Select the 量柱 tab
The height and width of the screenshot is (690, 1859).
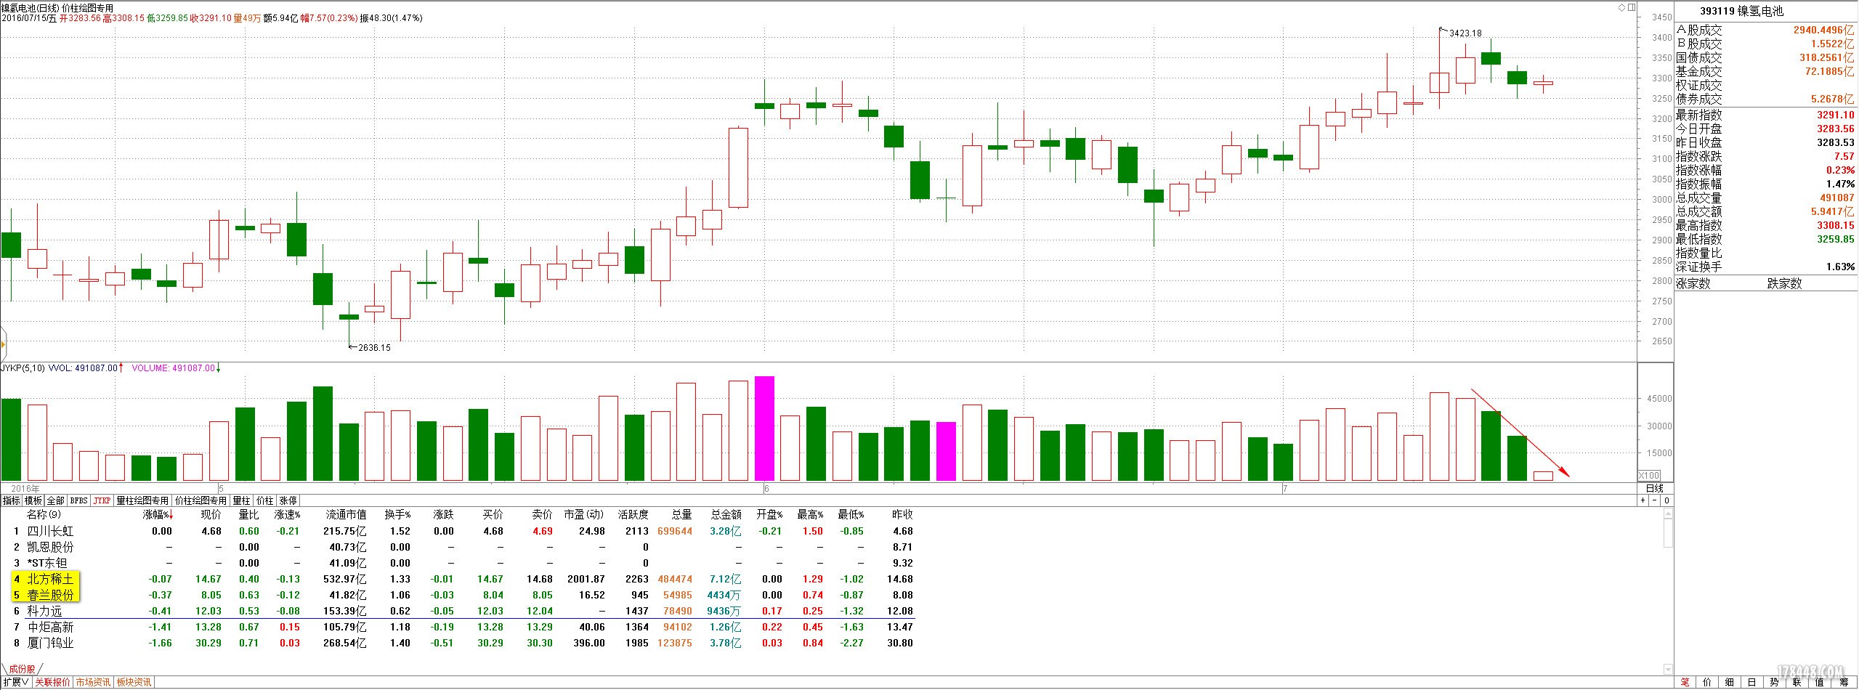[x=241, y=500]
